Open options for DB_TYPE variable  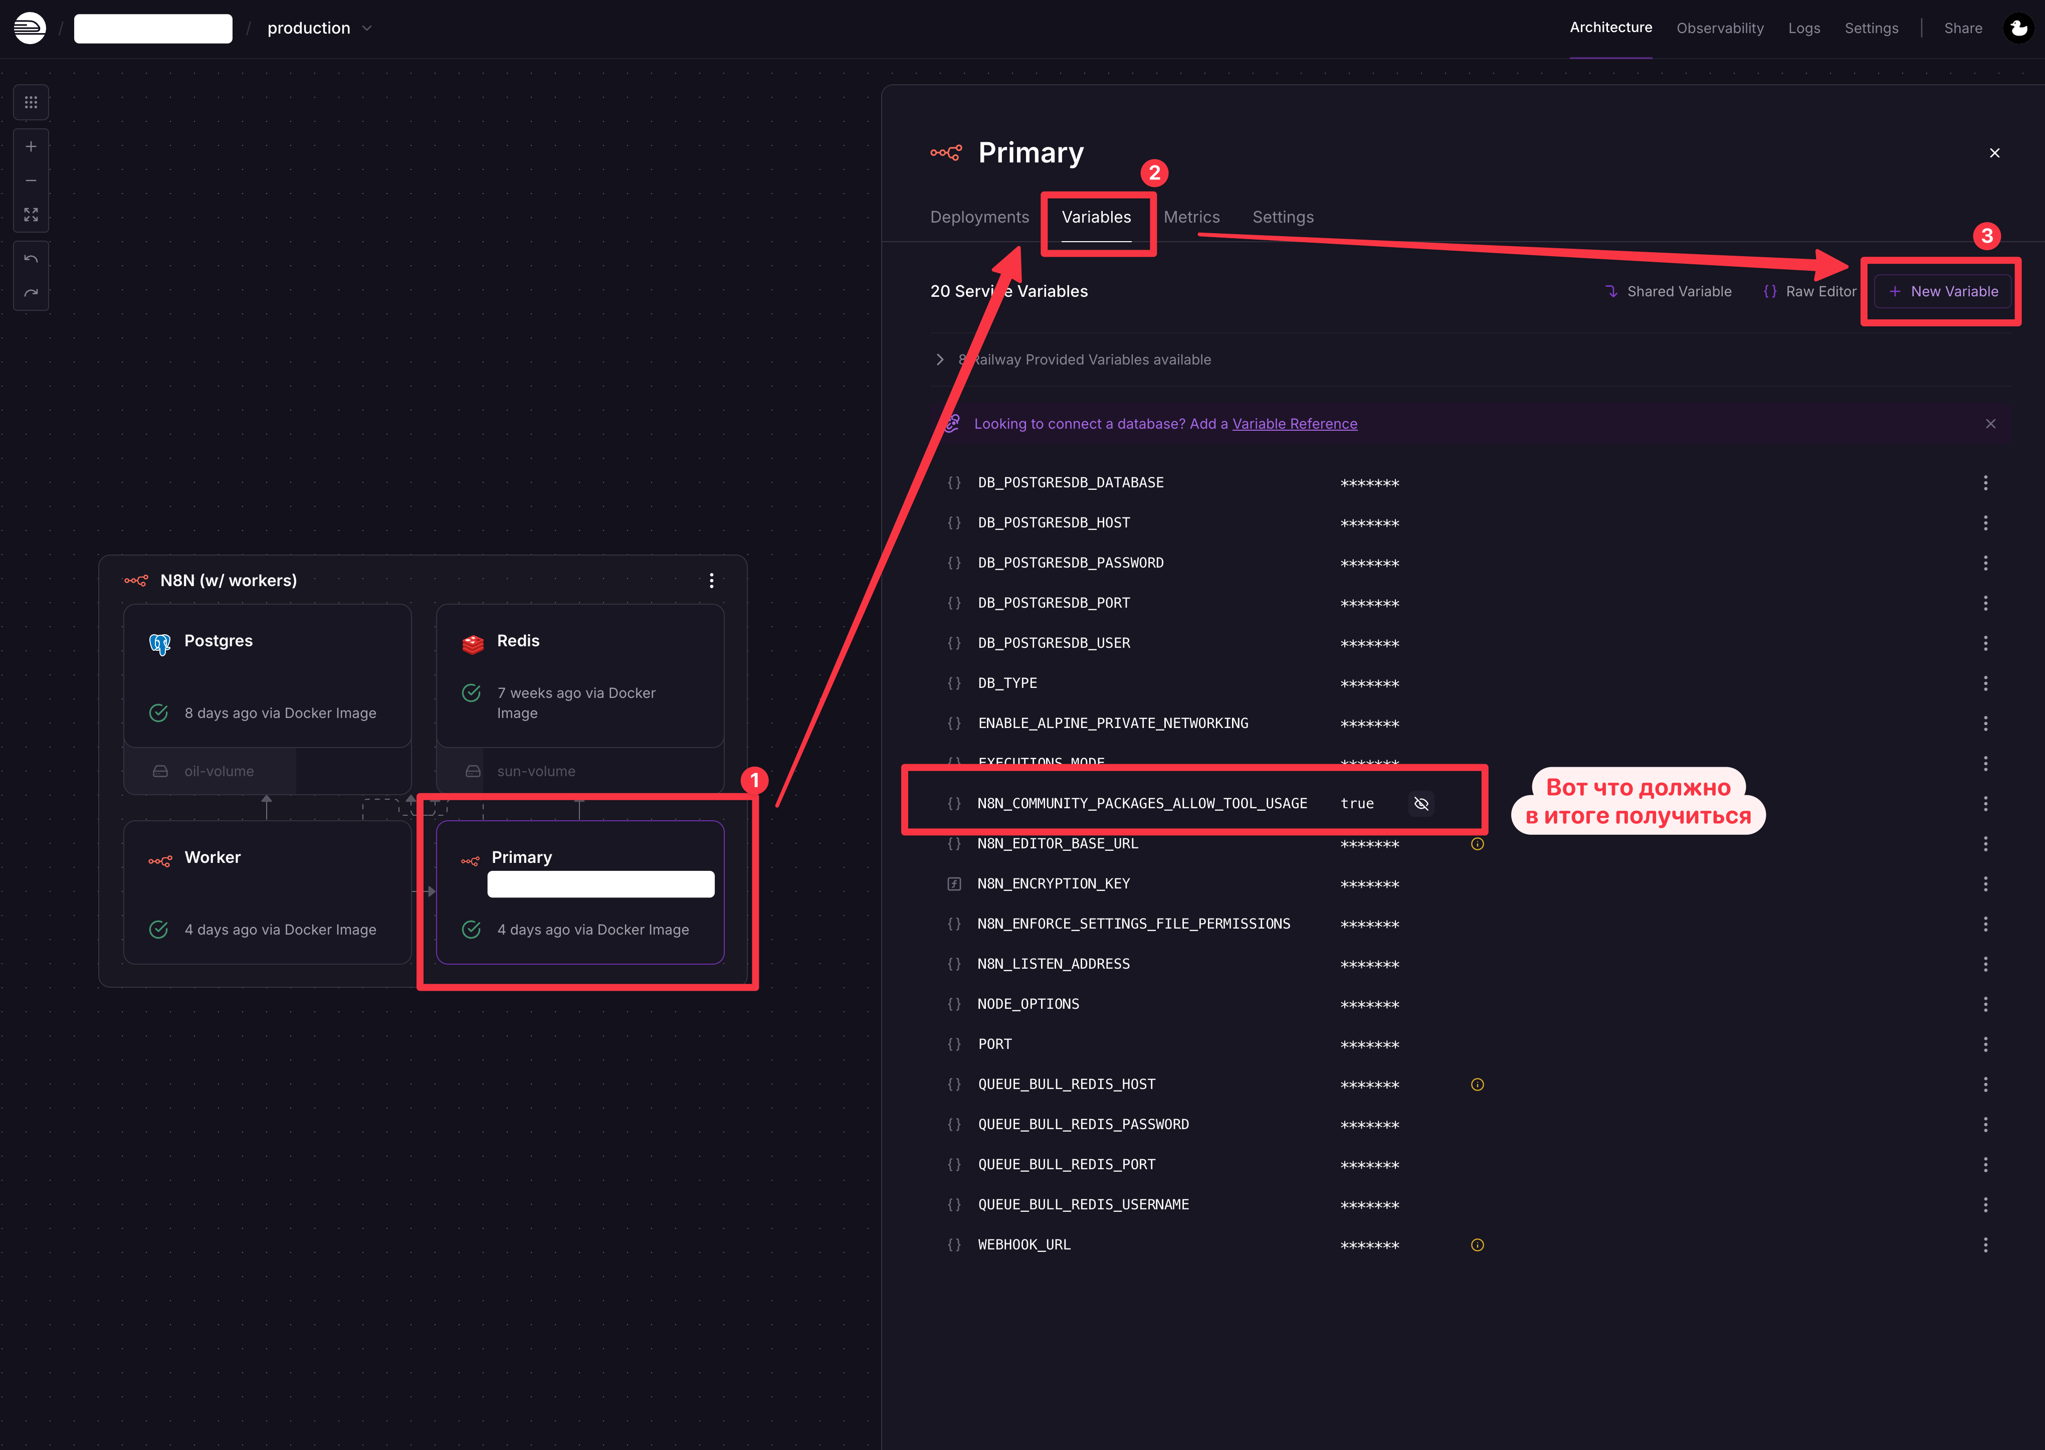[1985, 683]
